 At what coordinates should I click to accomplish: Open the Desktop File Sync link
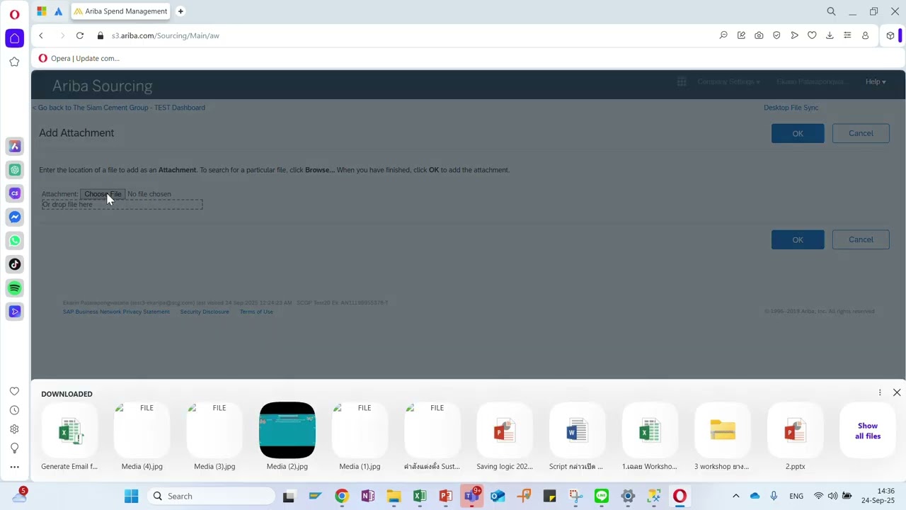[791, 108]
